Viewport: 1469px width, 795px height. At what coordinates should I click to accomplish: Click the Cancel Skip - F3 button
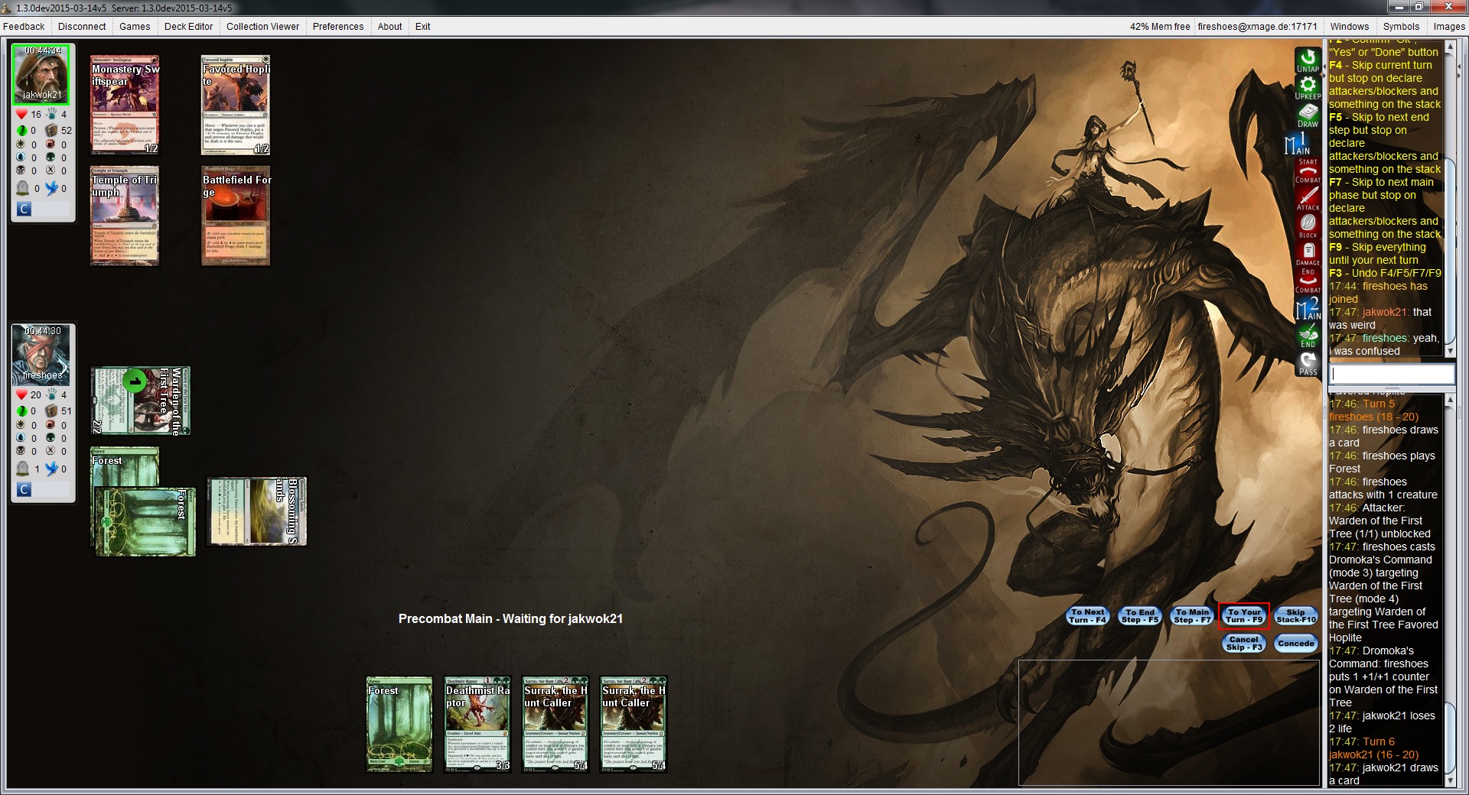pos(1244,644)
